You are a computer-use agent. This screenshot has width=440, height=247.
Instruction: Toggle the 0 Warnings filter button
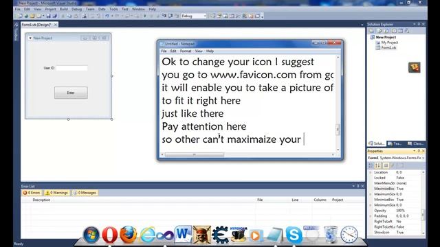(x=56, y=193)
